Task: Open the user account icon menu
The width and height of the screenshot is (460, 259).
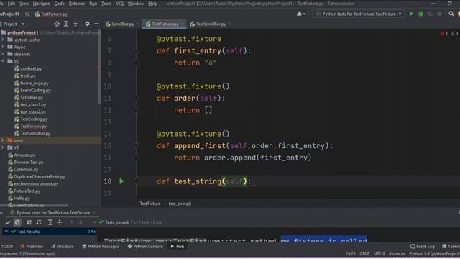Action: 301,14
